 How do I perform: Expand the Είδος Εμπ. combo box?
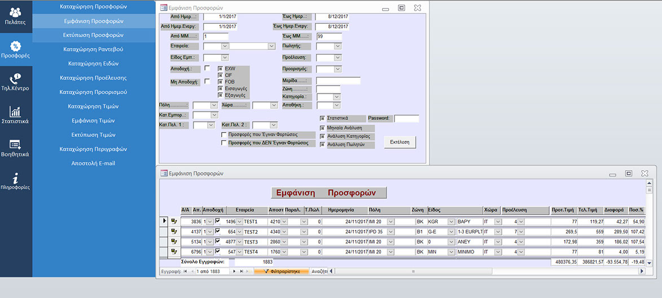225,57
